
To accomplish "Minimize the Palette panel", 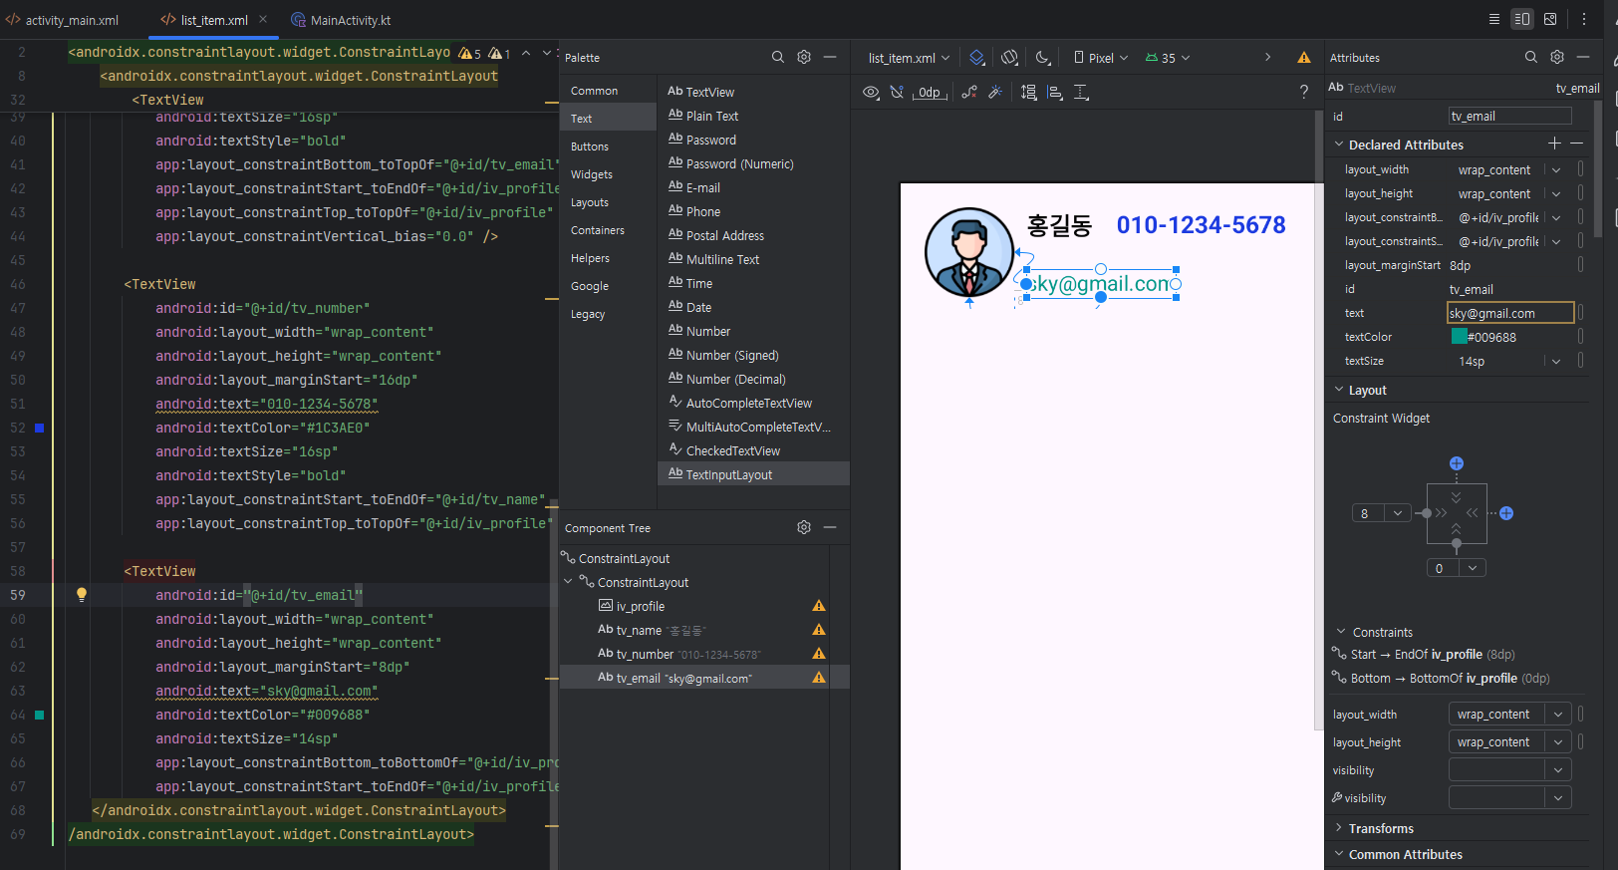I will [830, 57].
